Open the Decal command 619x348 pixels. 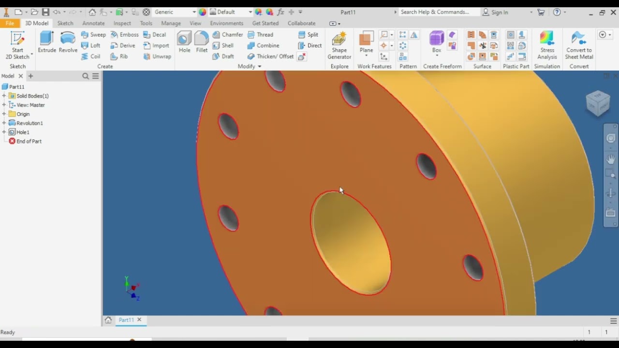[x=154, y=35]
